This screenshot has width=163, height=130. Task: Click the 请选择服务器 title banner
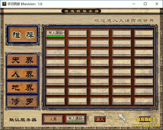click(x=81, y=11)
